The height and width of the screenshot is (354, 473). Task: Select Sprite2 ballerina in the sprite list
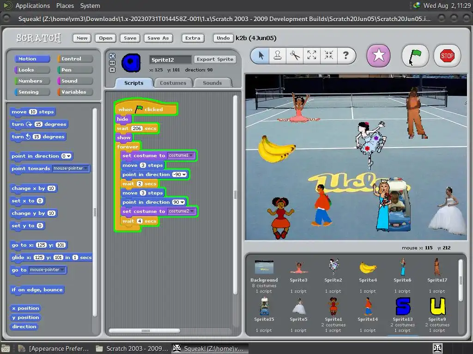pos(333,277)
